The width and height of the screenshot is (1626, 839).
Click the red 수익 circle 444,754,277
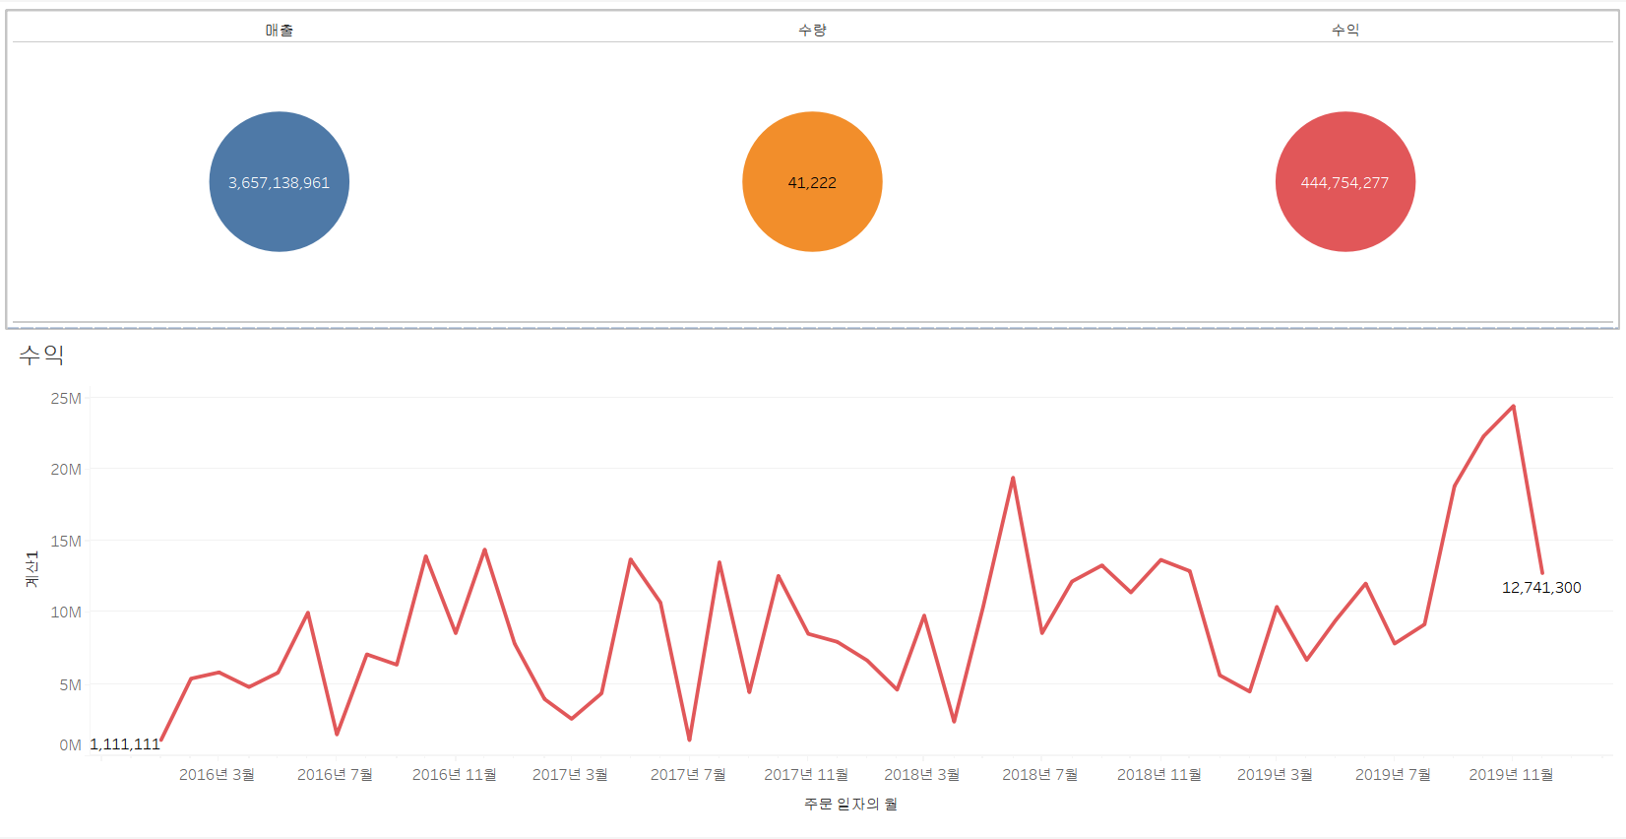coord(1345,182)
